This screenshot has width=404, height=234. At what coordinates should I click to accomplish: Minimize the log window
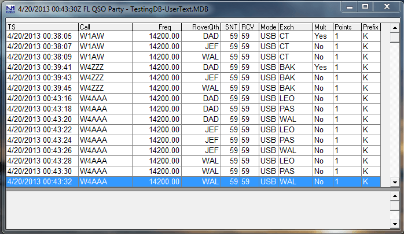tap(350, 6)
